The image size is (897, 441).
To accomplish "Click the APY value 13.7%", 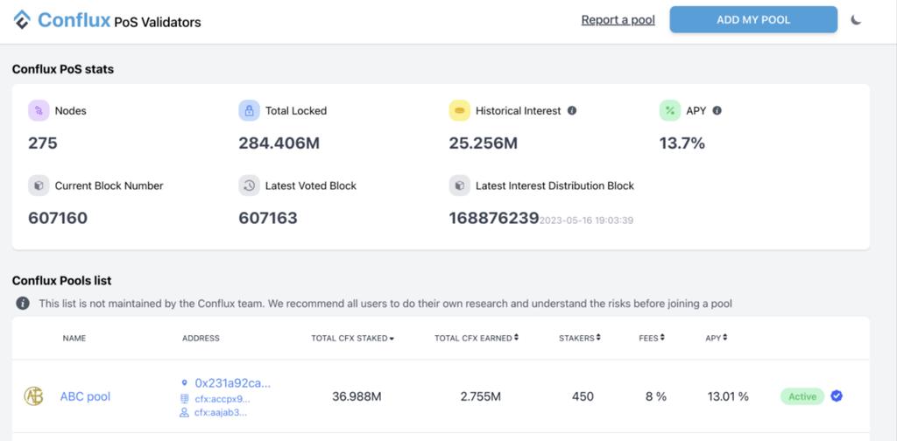I will coord(682,143).
